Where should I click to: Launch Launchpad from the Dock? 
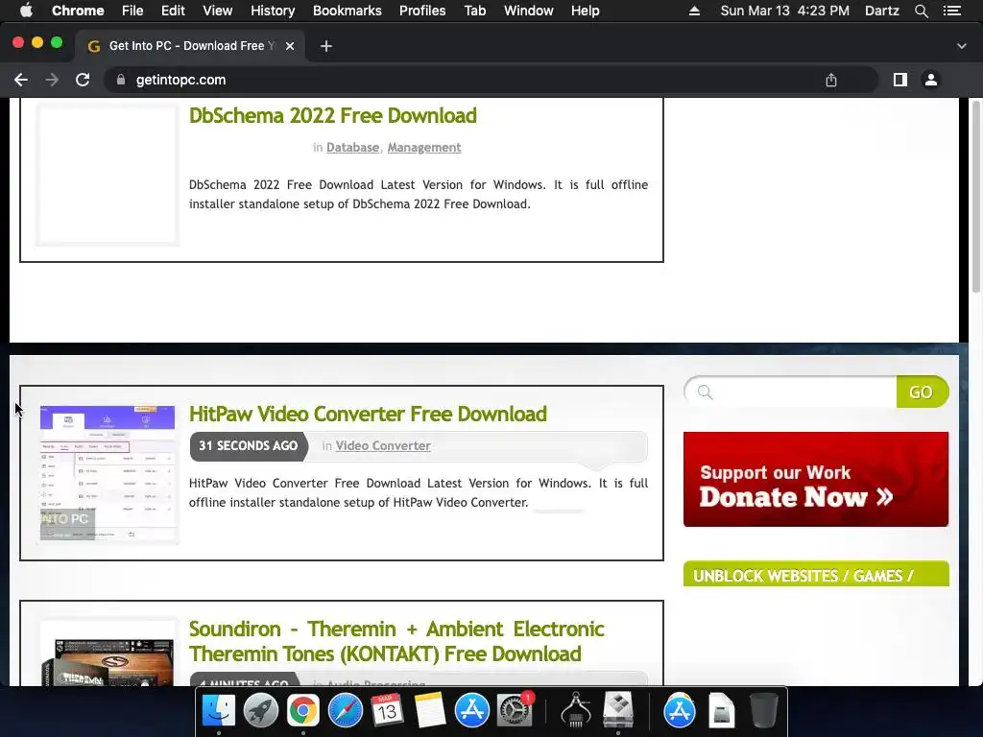[261, 711]
